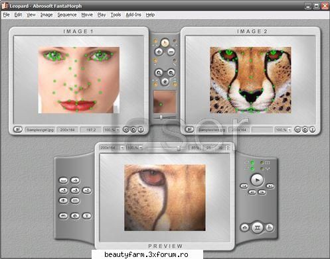Image resolution: width=330 pixels, height=259 pixels.
Task: Choose the delete key dot minus tool
Action: tap(171, 52)
